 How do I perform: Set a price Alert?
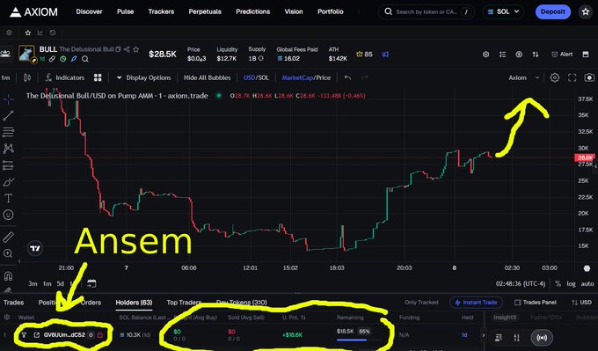coord(562,55)
